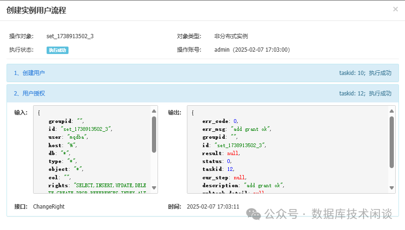Click the input box scroll-down arrow
This screenshot has width=405, height=230.
154,189
